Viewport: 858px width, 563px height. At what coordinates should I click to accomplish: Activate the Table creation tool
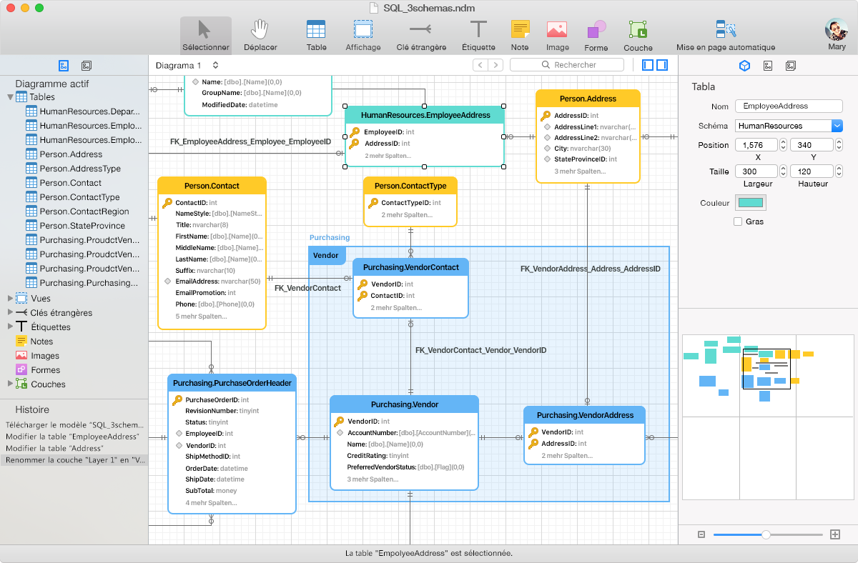click(316, 31)
